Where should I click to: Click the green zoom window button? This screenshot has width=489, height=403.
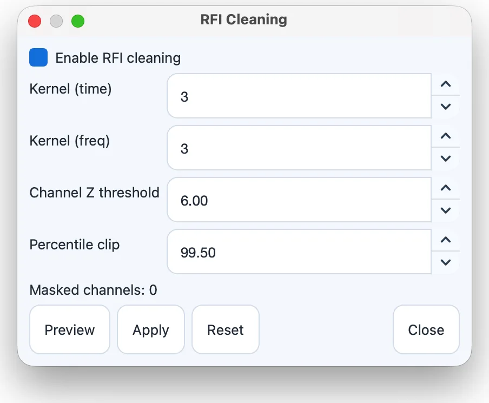coord(78,21)
